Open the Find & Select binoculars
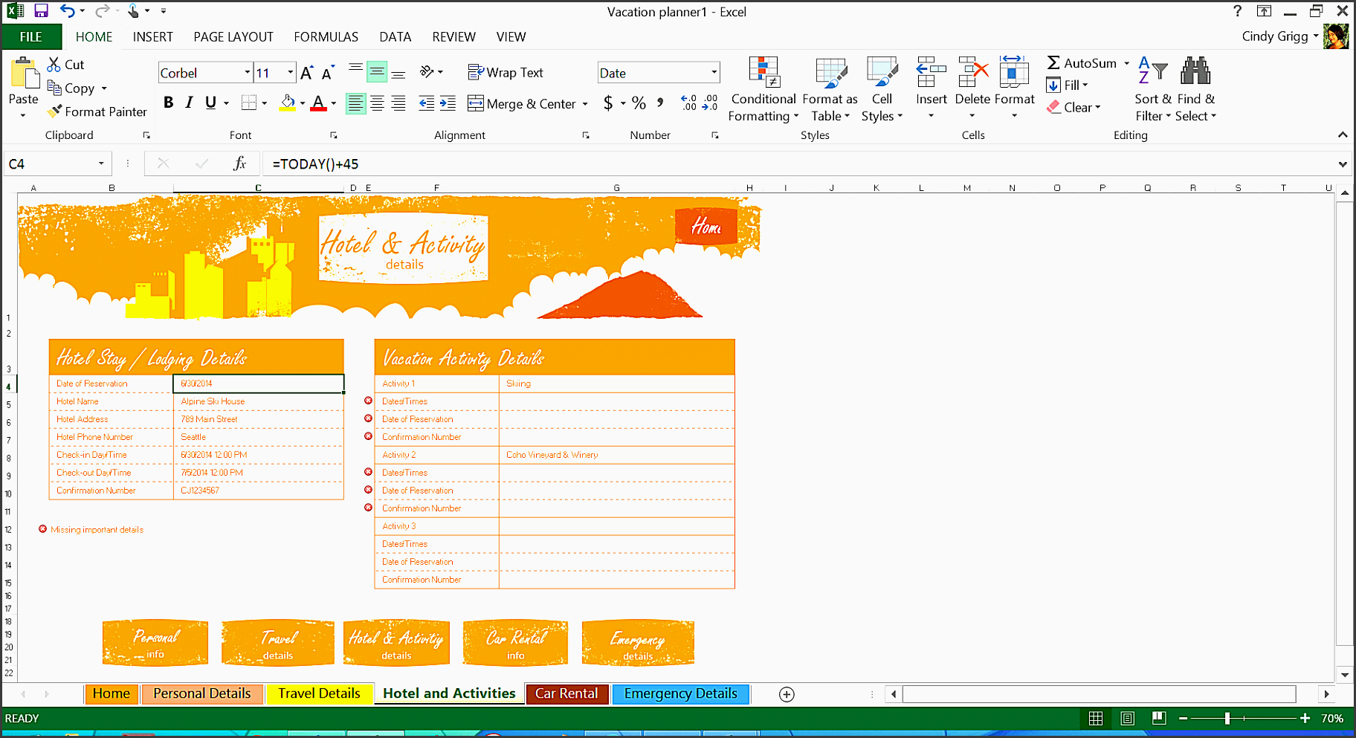Screen dimensions: 1356x738 pos(1195,71)
